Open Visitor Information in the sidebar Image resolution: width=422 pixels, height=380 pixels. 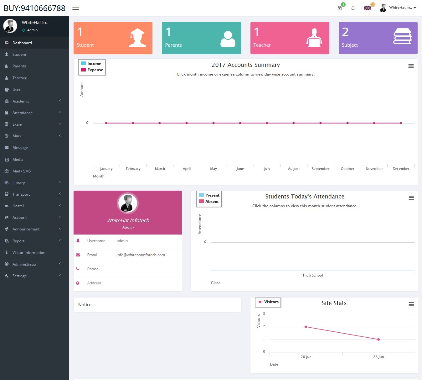tap(29, 253)
